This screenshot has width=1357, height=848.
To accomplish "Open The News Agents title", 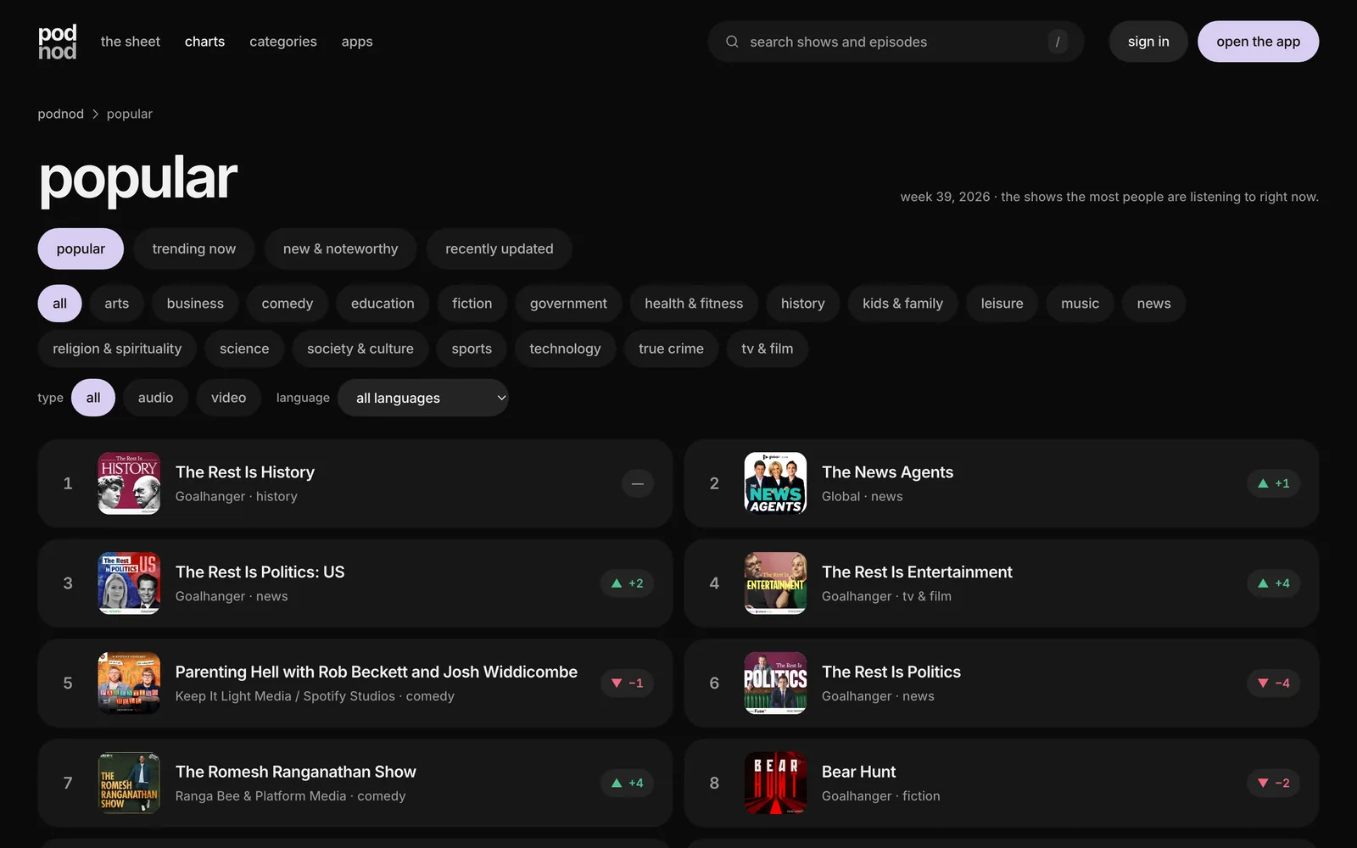I will point(887,472).
